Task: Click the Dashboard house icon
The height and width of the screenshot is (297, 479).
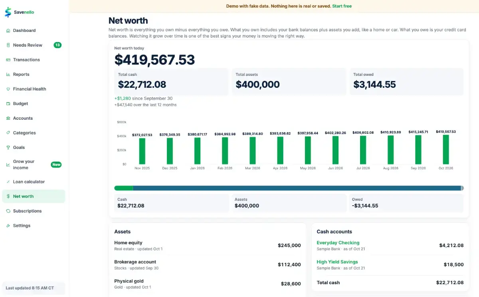Action: point(8,31)
